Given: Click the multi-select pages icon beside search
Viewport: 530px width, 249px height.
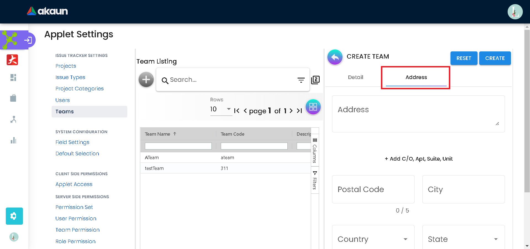Looking at the screenshot, I should coord(315,80).
